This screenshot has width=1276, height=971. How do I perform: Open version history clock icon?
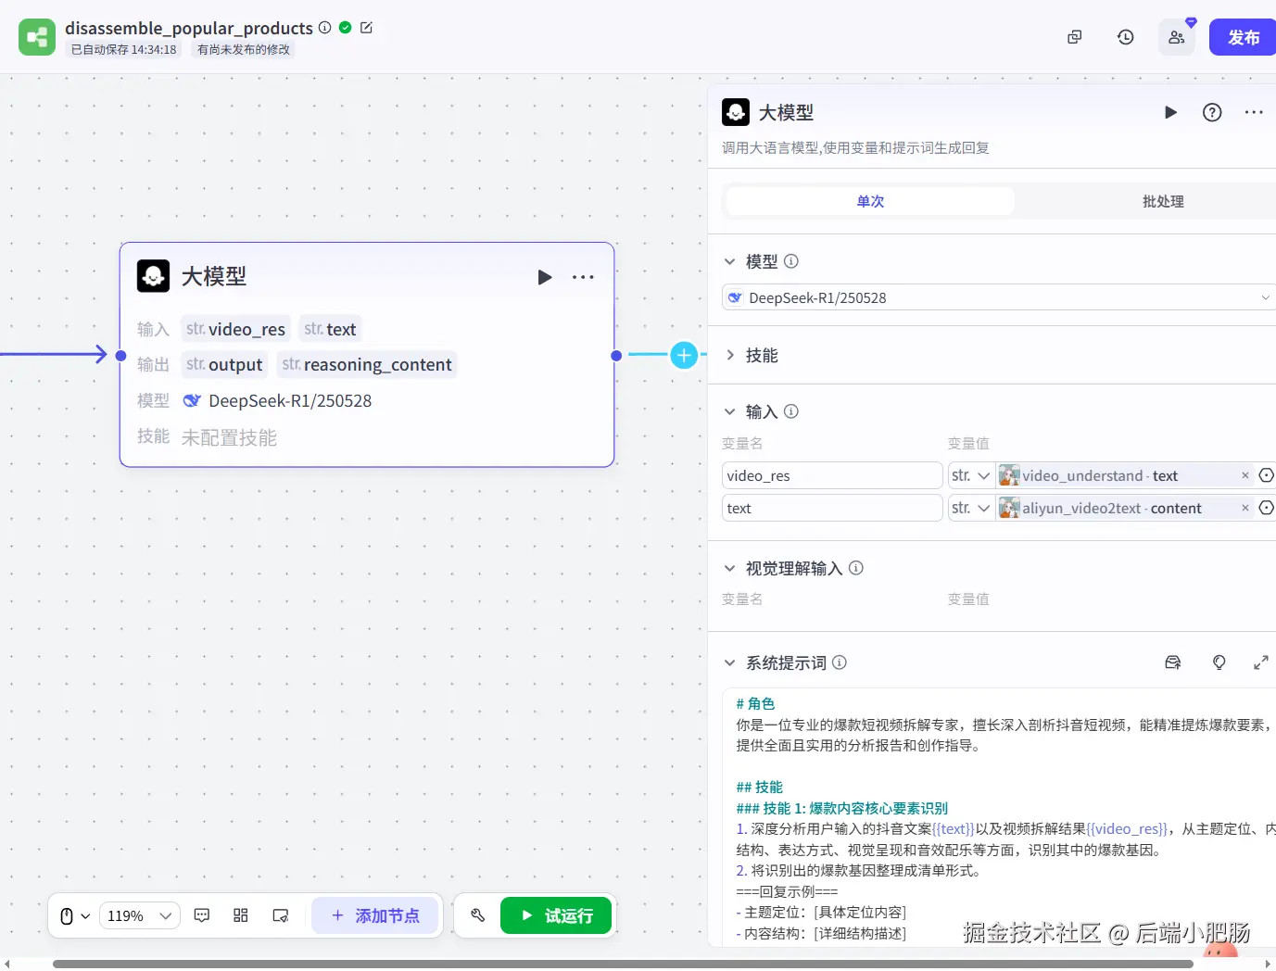pyautogui.click(x=1126, y=37)
